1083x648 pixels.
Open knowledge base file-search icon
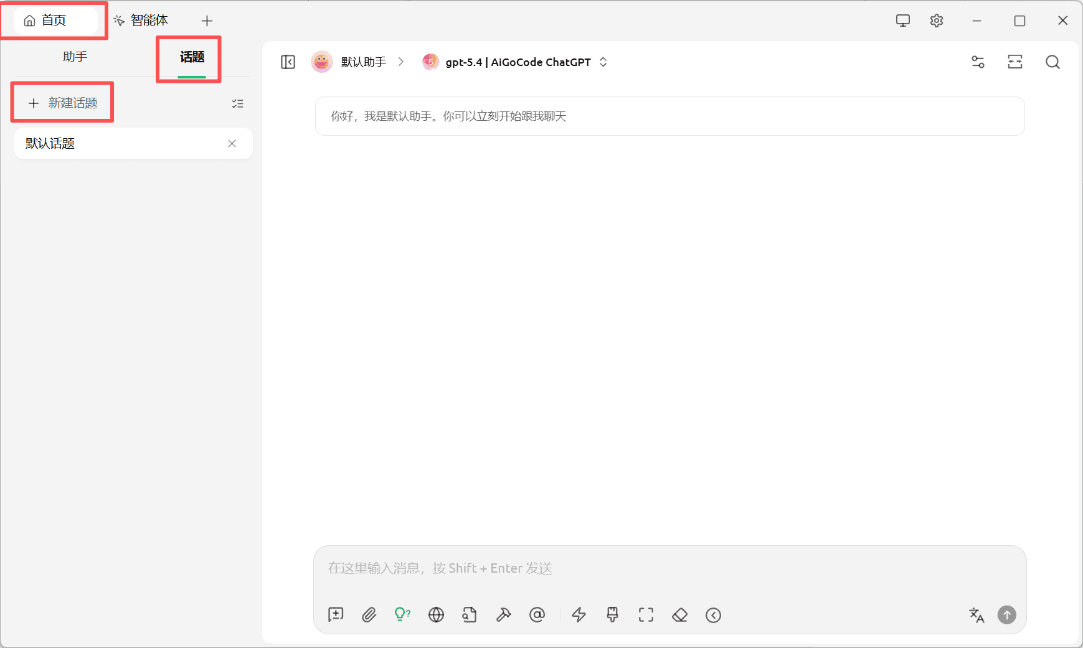tap(470, 615)
